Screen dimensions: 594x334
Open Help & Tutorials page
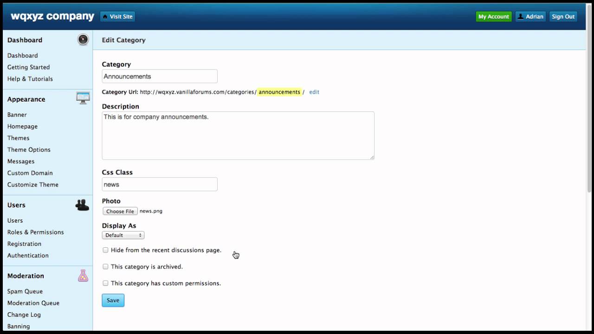(30, 78)
